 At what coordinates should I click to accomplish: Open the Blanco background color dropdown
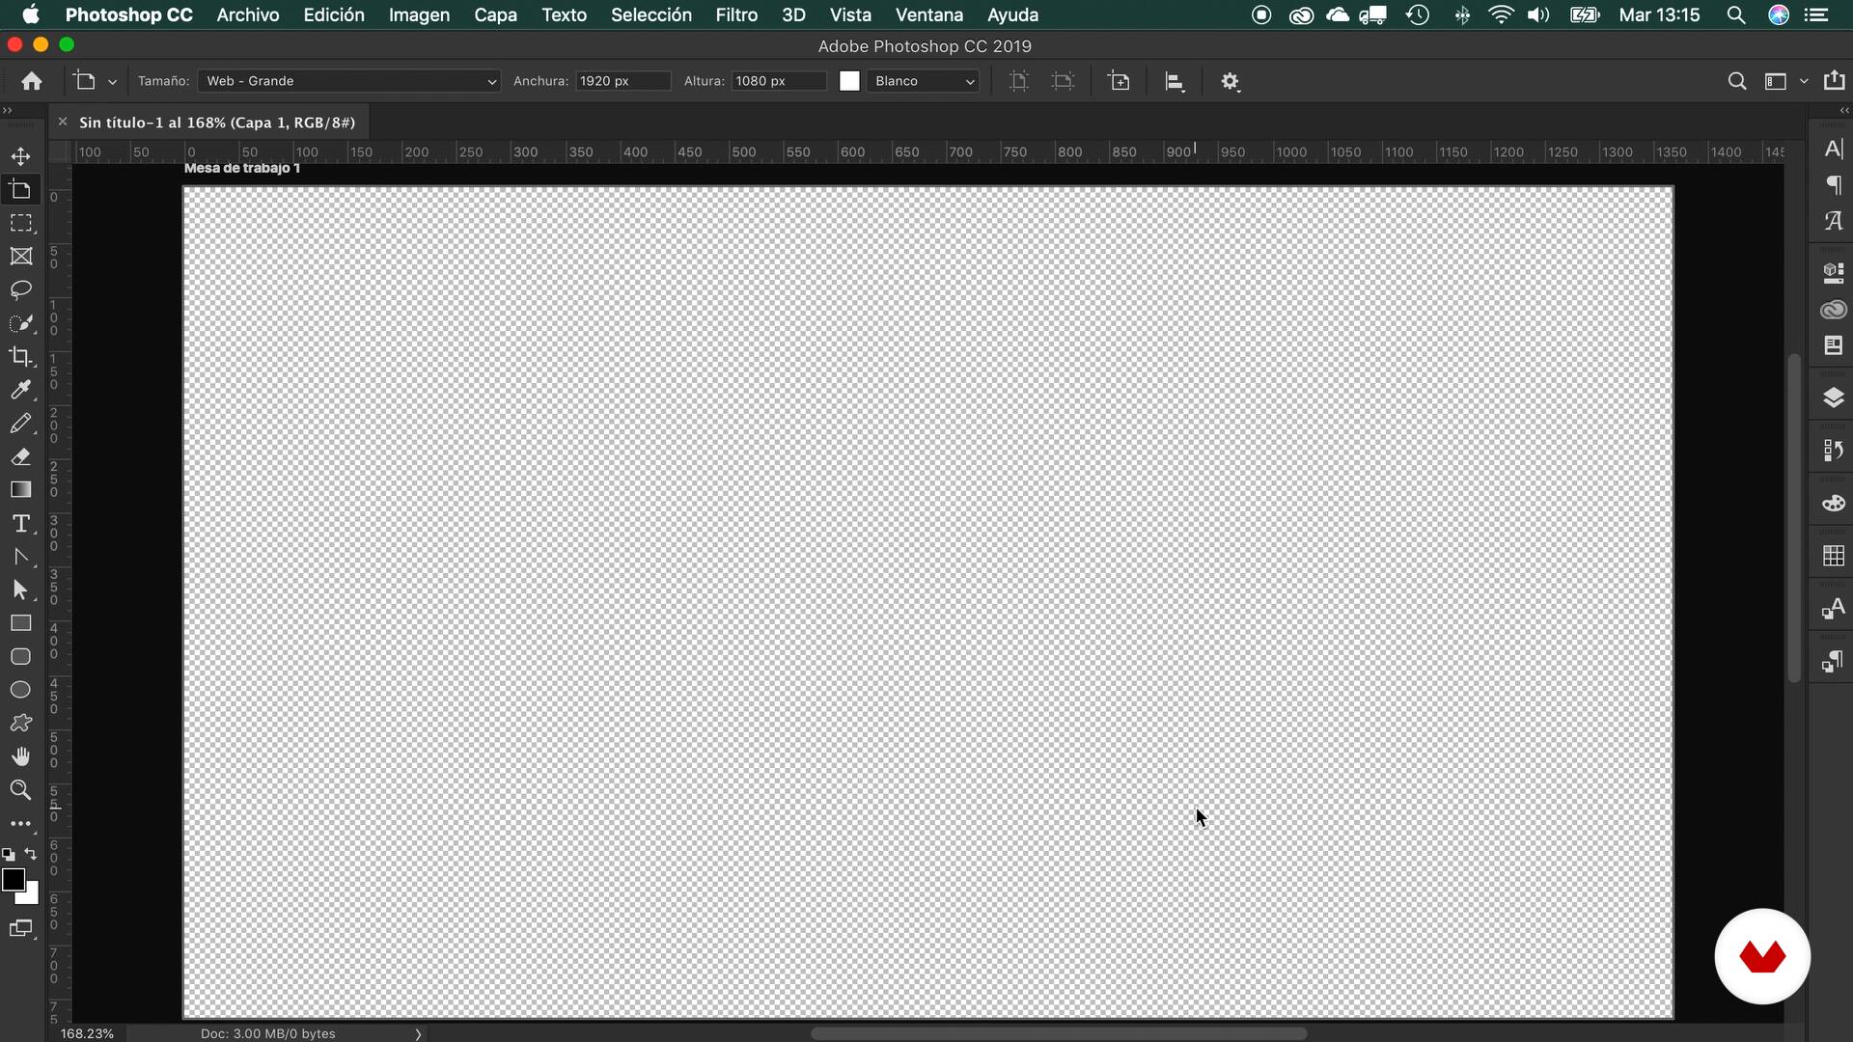pyautogui.click(x=924, y=81)
